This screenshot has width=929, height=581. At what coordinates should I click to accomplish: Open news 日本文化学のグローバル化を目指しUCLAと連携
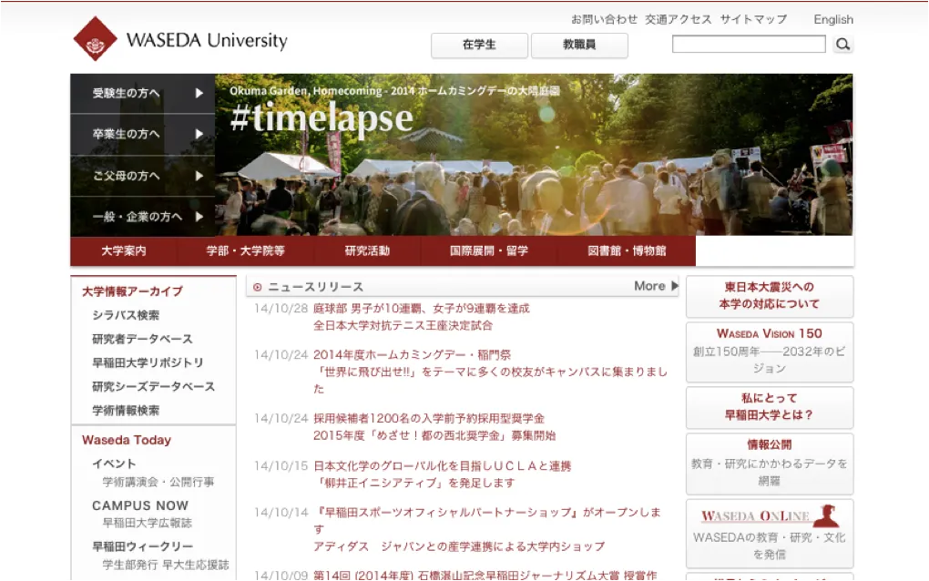tap(442, 466)
